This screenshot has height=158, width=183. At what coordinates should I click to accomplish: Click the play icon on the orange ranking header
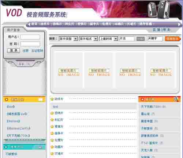[142, 100]
